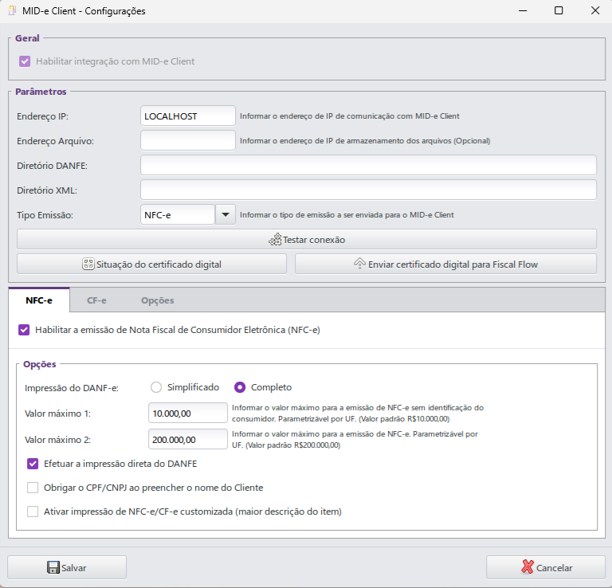Click the red X cancel icon
This screenshot has height=588, width=612.
528,567
